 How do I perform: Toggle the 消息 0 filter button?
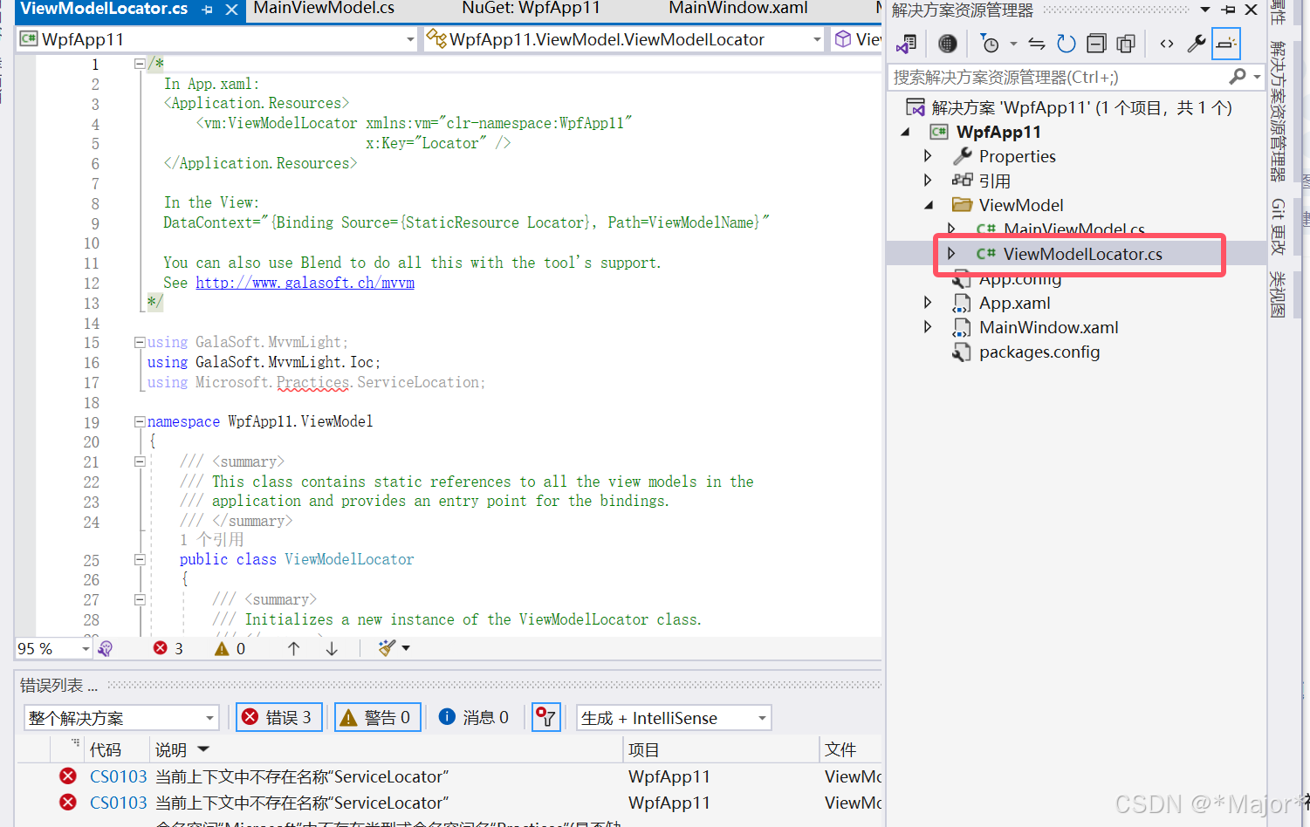[474, 717]
